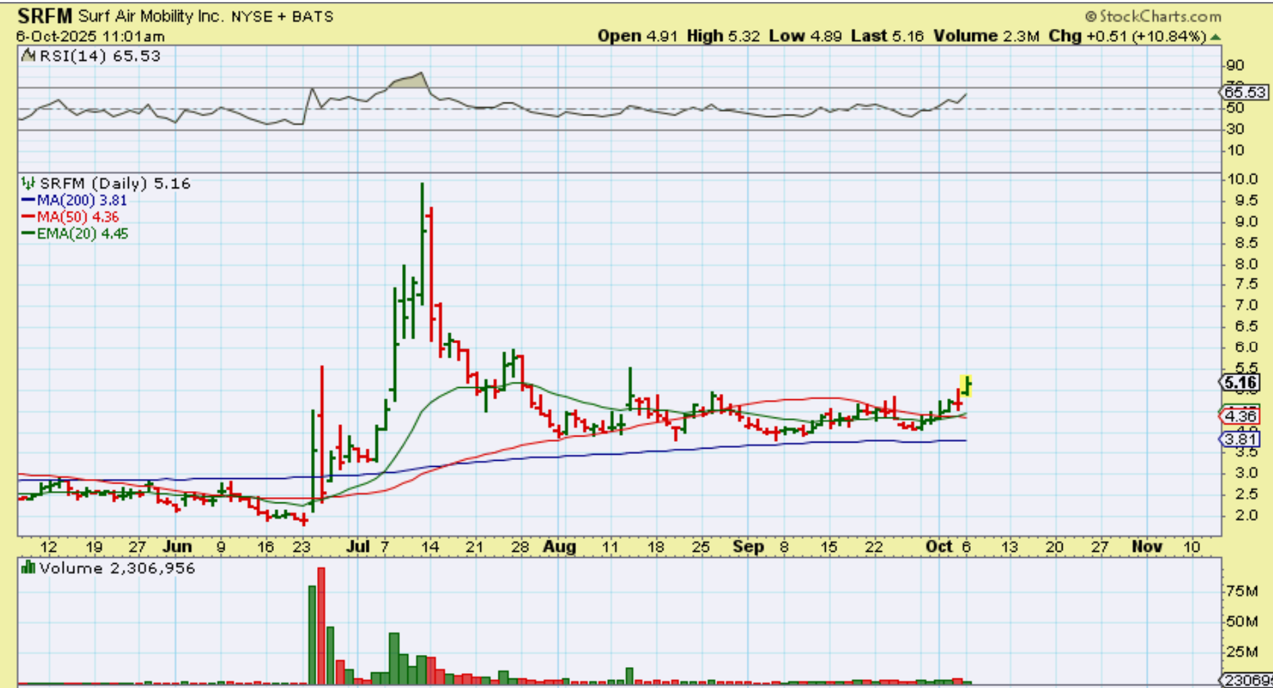Click the Jul label on the date axis

click(x=358, y=546)
